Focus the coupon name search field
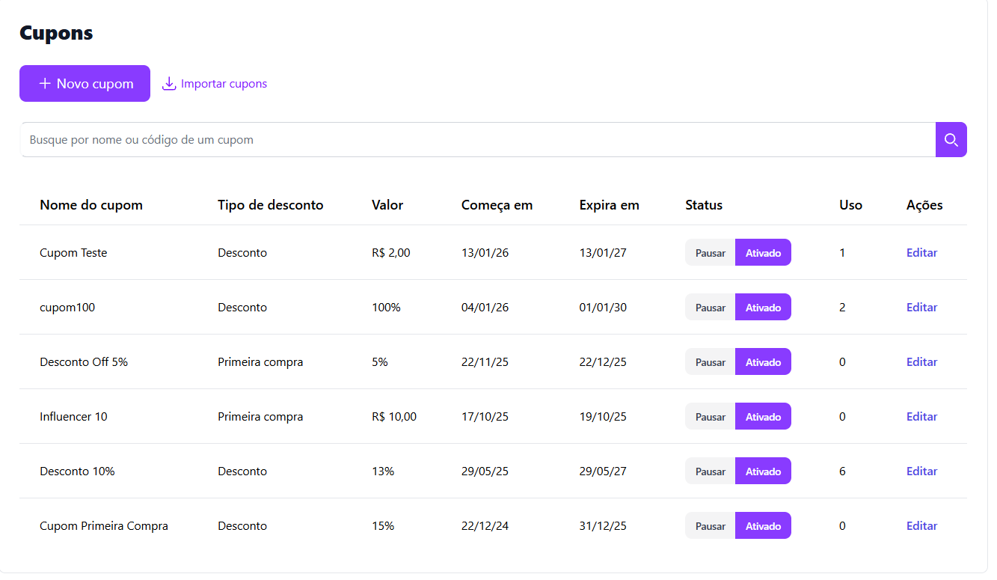 pos(477,140)
